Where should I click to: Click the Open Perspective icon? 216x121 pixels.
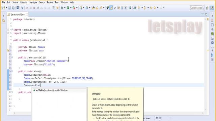(207, 8)
